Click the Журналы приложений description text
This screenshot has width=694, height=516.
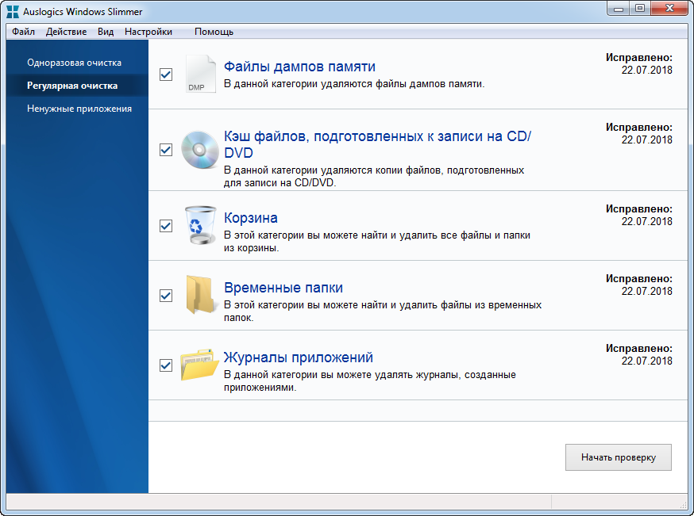click(370, 381)
